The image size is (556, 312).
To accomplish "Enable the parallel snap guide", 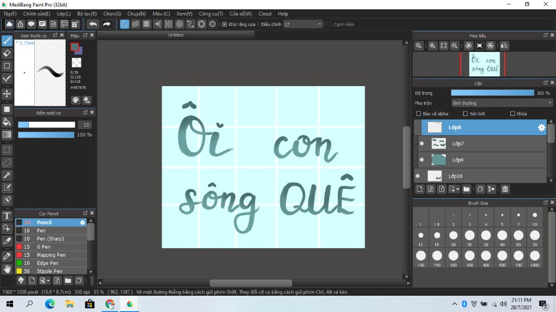I will pos(135,24).
